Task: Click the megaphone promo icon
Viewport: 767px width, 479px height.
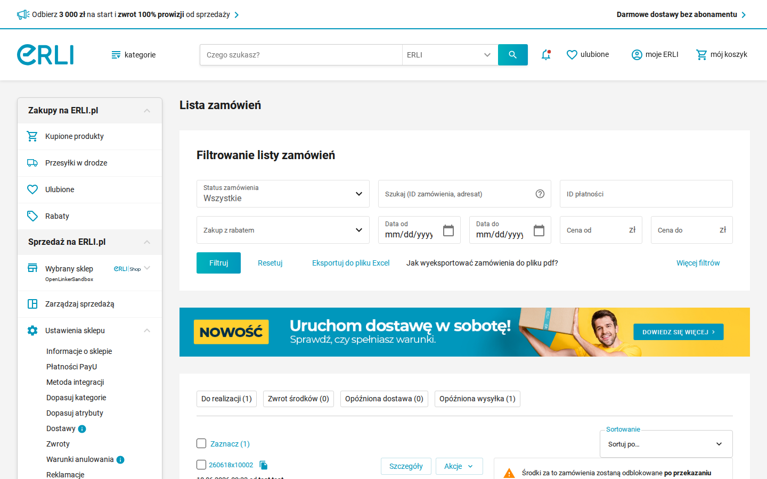Action: click(23, 14)
